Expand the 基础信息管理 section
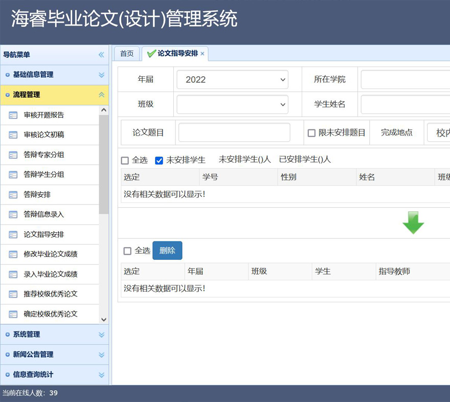The width and height of the screenshot is (450, 402). click(x=54, y=75)
